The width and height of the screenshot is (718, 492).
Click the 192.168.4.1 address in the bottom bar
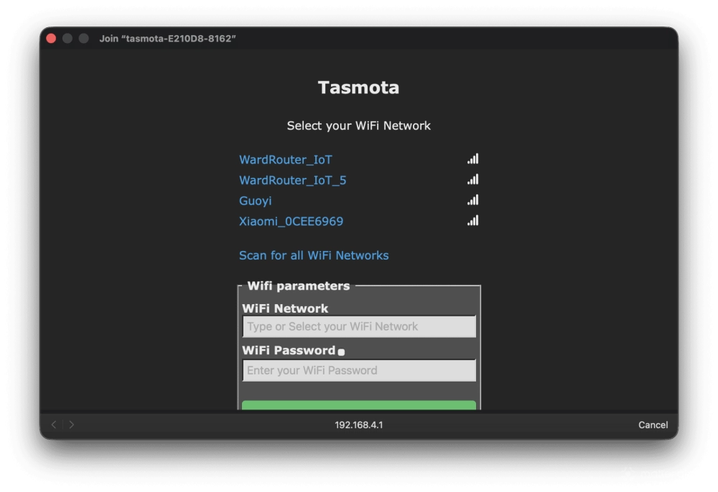(x=359, y=424)
